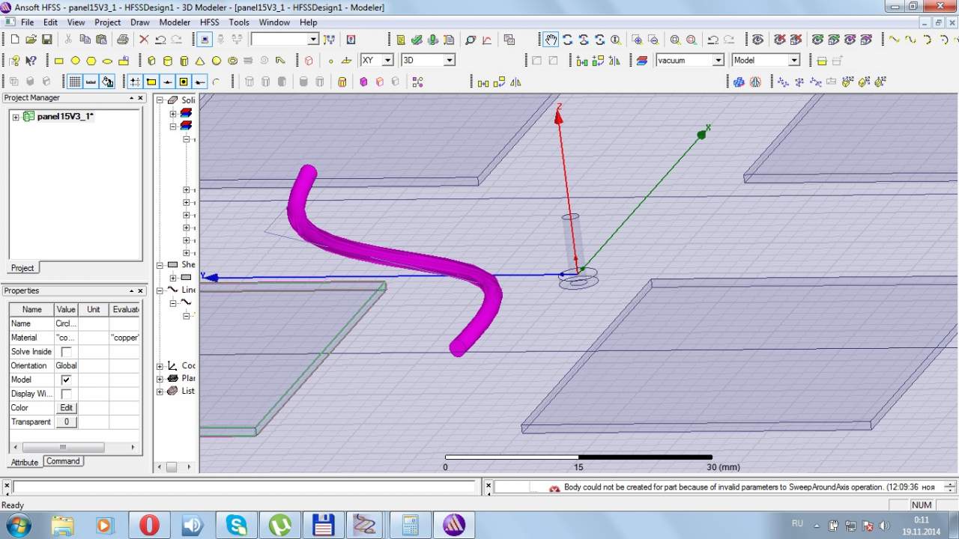Select the Draw rectangle tool
The image size is (959, 539).
click(59, 61)
